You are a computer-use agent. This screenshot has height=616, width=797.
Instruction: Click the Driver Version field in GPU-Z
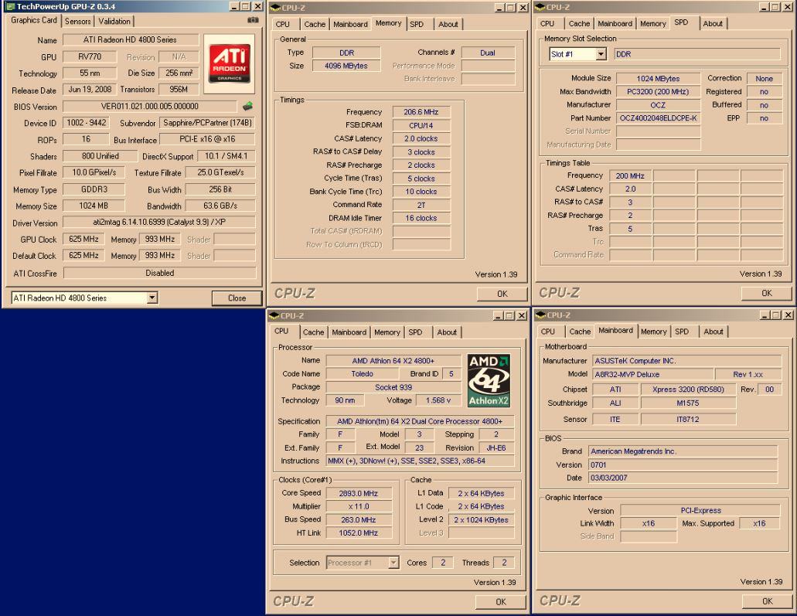(159, 222)
